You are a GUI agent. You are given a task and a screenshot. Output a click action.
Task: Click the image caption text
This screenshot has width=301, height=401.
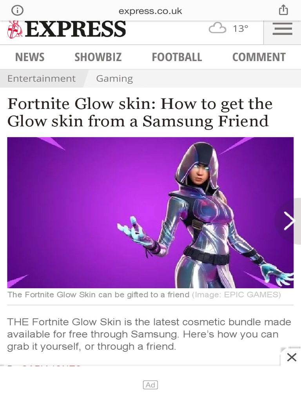[x=144, y=295]
